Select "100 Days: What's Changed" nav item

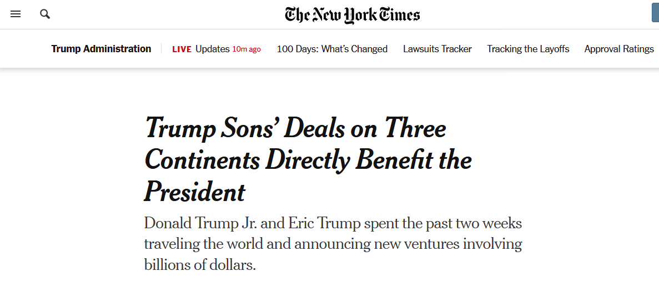tap(332, 49)
